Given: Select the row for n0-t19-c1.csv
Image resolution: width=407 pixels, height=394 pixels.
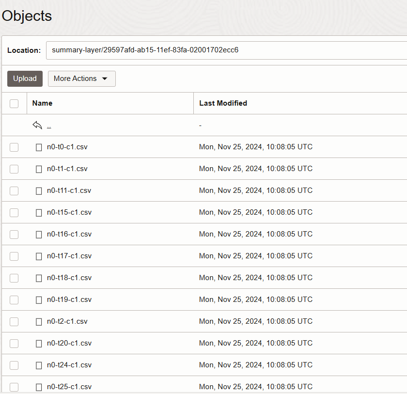Looking at the screenshot, I should (x=67, y=299).
